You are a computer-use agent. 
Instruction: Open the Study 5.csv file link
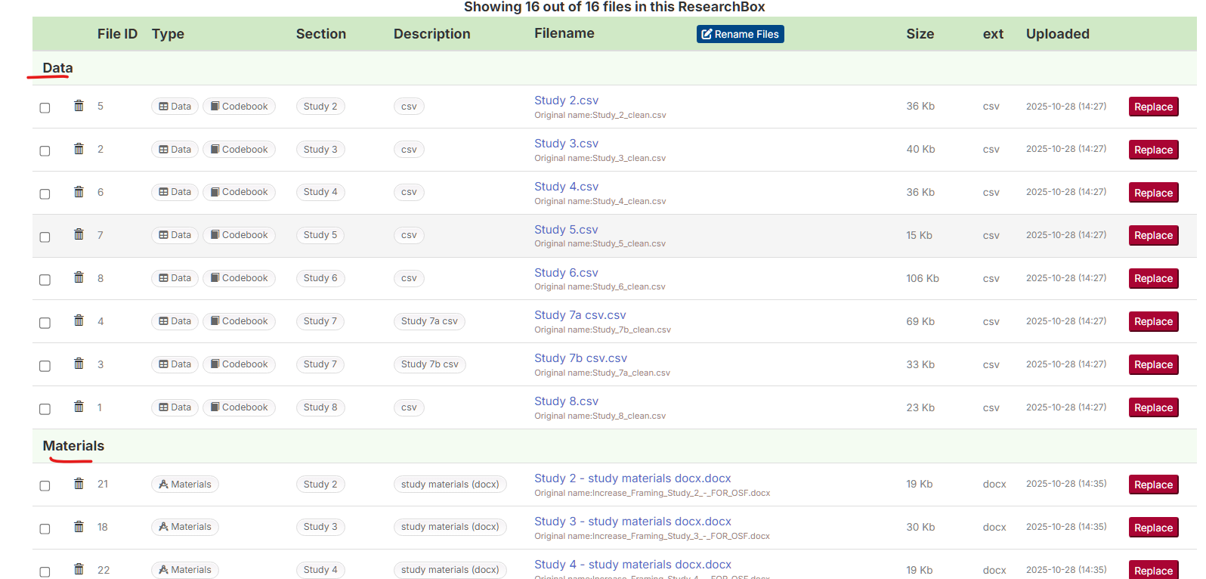tap(566, 230)
